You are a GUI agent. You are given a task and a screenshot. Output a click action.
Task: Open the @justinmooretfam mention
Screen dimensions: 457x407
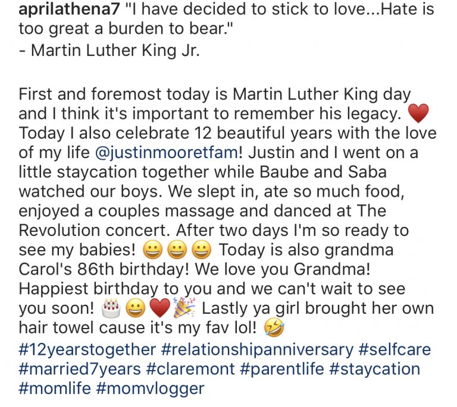tap(167, 153)
